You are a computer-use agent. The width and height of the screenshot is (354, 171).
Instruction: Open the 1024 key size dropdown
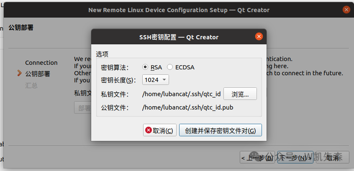pyautogui.click(x=156, y=80)
